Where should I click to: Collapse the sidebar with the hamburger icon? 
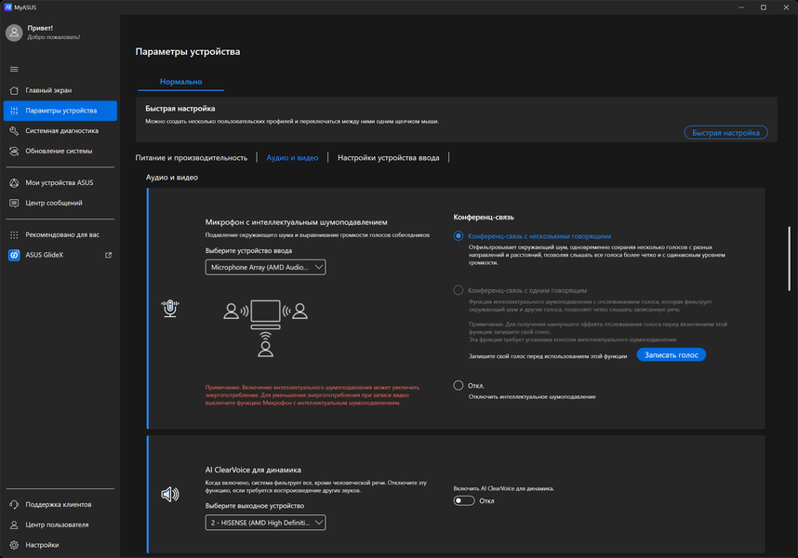click(14, 69)
